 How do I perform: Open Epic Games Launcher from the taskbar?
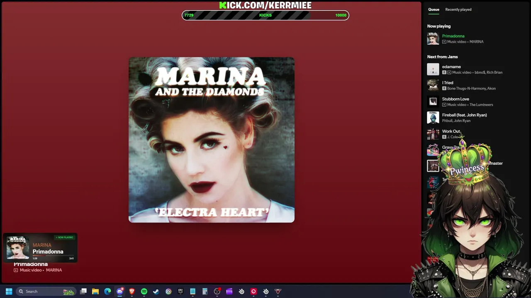180,291
